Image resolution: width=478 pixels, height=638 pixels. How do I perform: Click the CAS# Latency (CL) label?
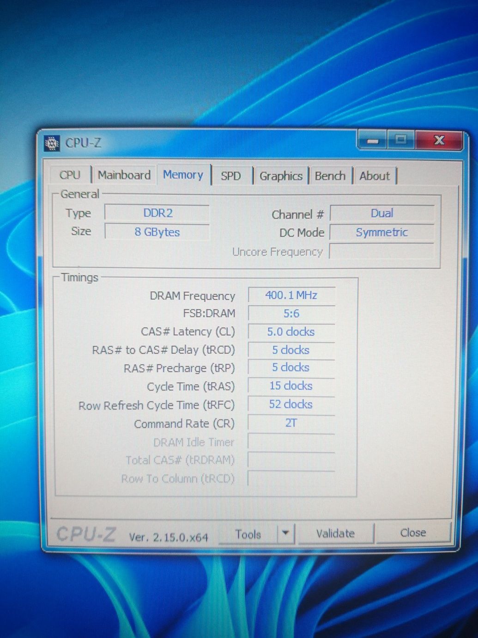(x=188, y=332)
